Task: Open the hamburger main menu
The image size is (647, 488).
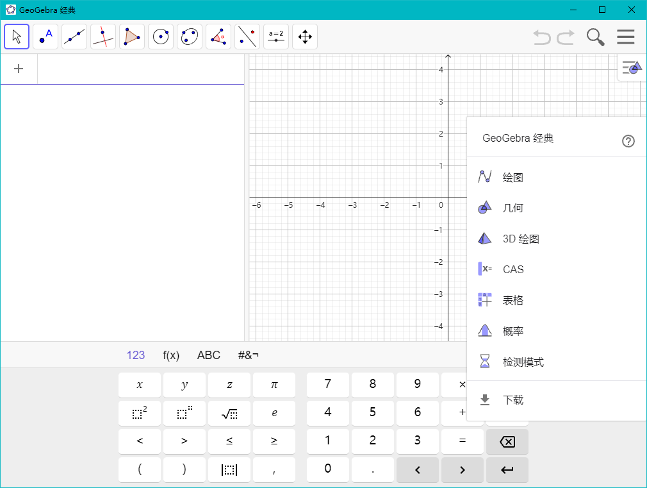Action: pyautogui.click(x=626, y=37)
